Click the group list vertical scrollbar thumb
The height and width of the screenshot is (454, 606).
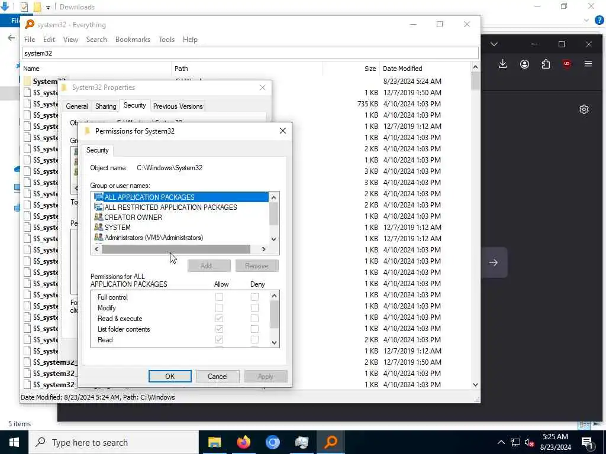[x=273, y=213]
